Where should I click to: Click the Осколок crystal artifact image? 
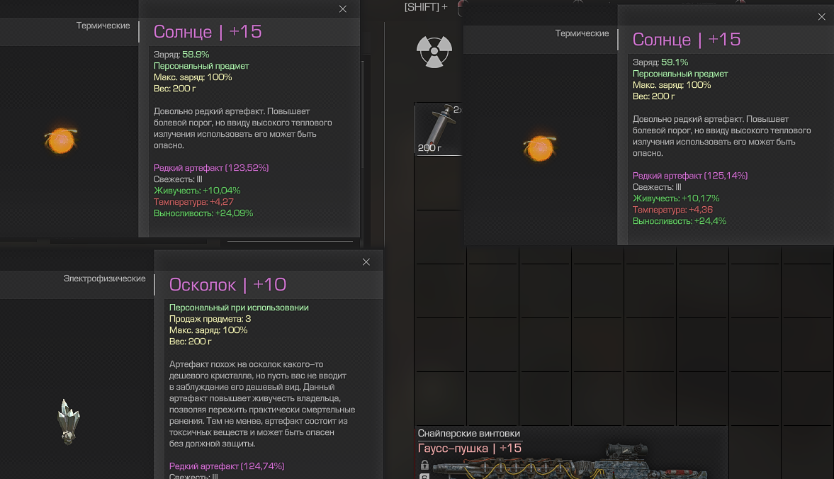[68, 422]
